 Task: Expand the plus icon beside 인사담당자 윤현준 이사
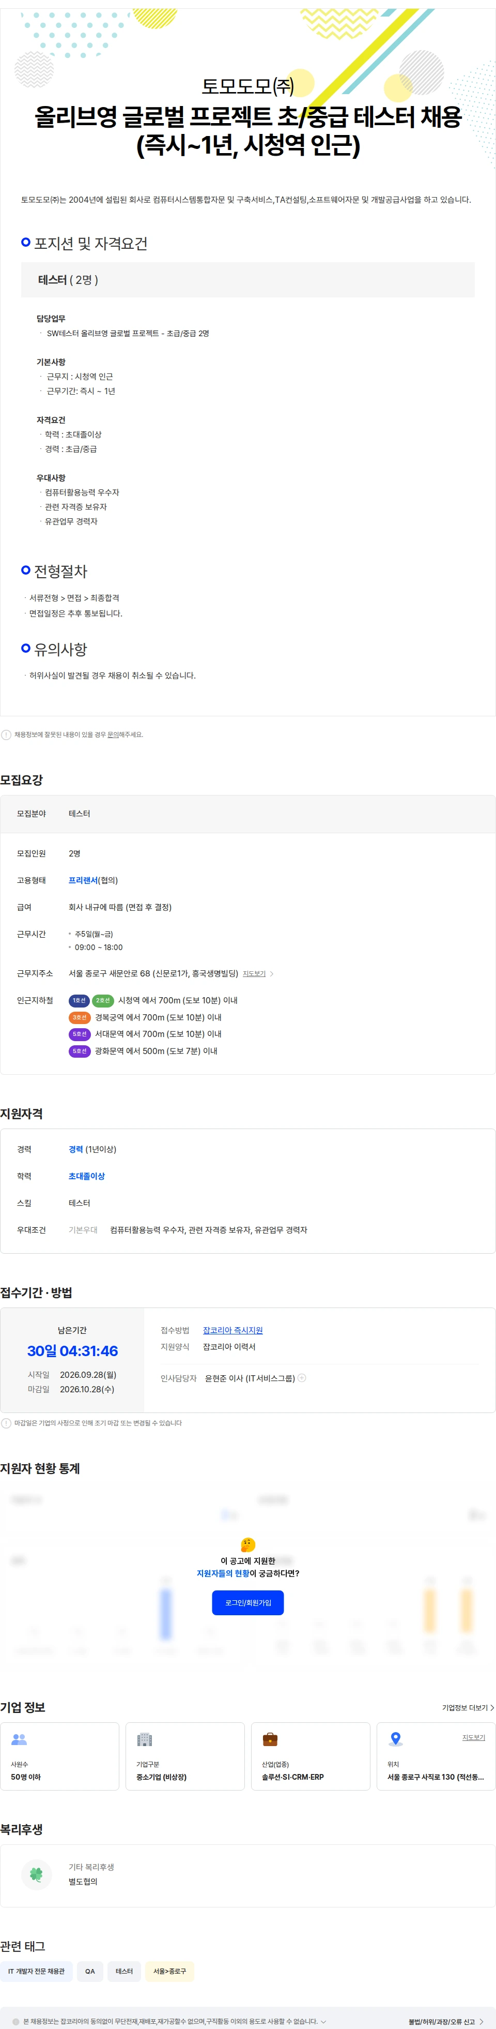tap(302, 1378)
